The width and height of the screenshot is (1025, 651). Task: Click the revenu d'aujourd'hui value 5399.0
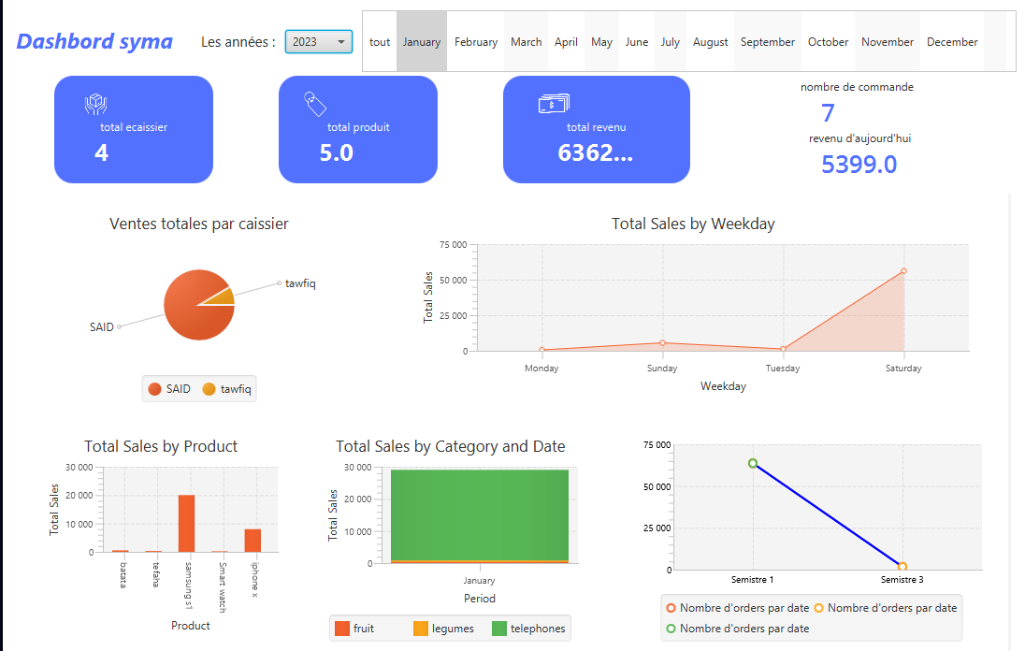point(859,164)
